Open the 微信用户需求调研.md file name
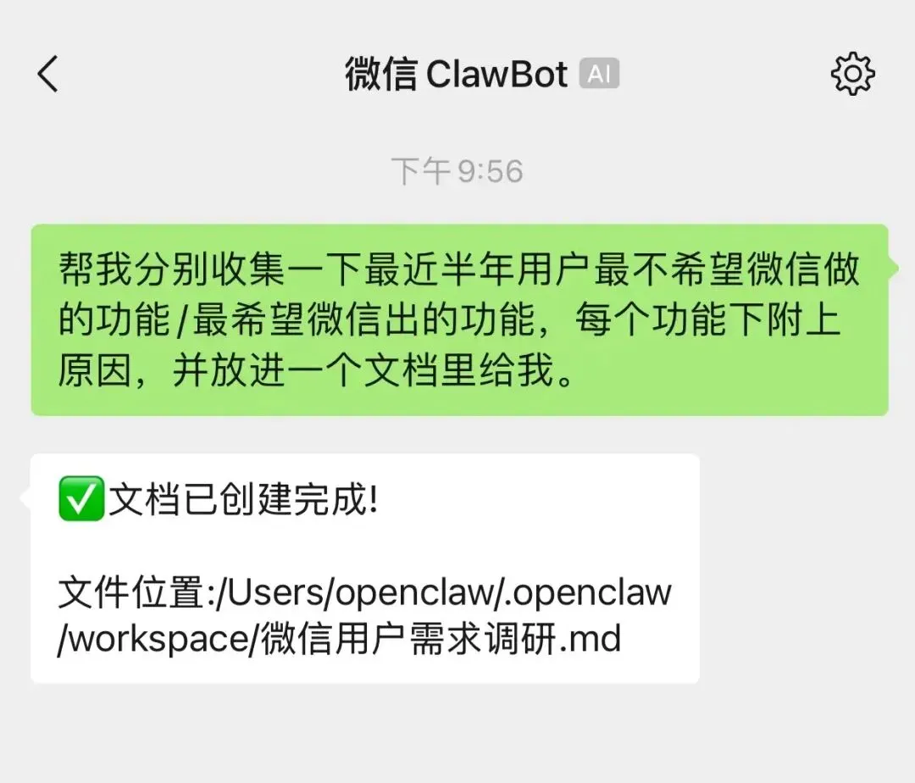The height and width of the screenshot is (783, 915). (441, 638)
